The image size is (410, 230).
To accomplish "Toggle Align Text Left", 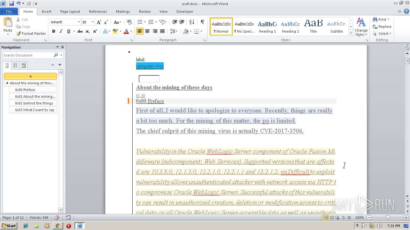I will coord(140,31).
